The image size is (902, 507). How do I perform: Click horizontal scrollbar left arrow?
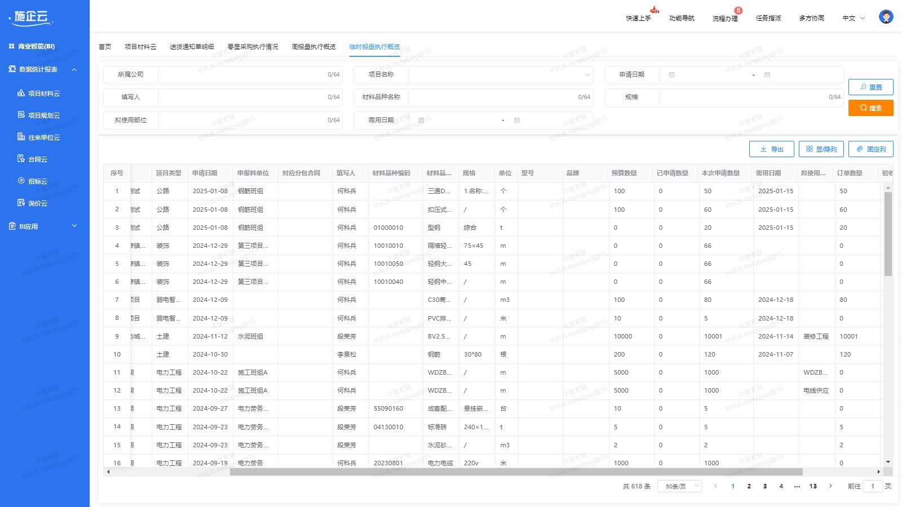pyautogui.click(x=108, y=472)
